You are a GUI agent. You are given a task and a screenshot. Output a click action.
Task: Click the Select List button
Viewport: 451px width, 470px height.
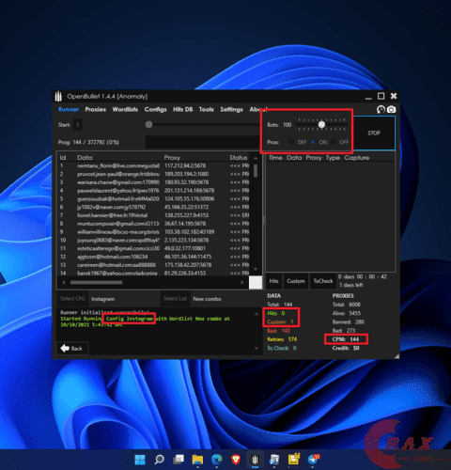click(x=175, y=299)
